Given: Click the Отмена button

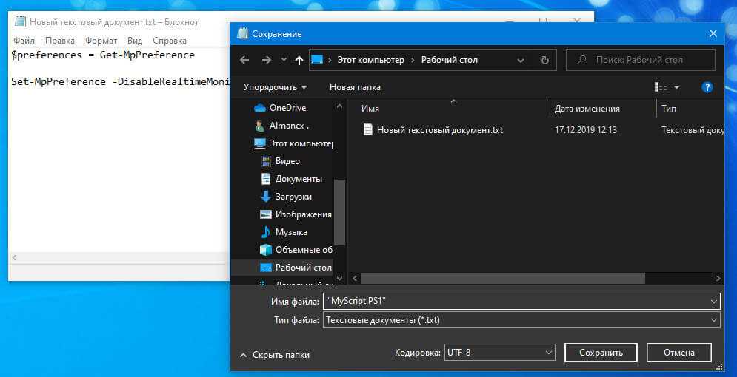Looking at the screenshot, I should coord(678,353).
